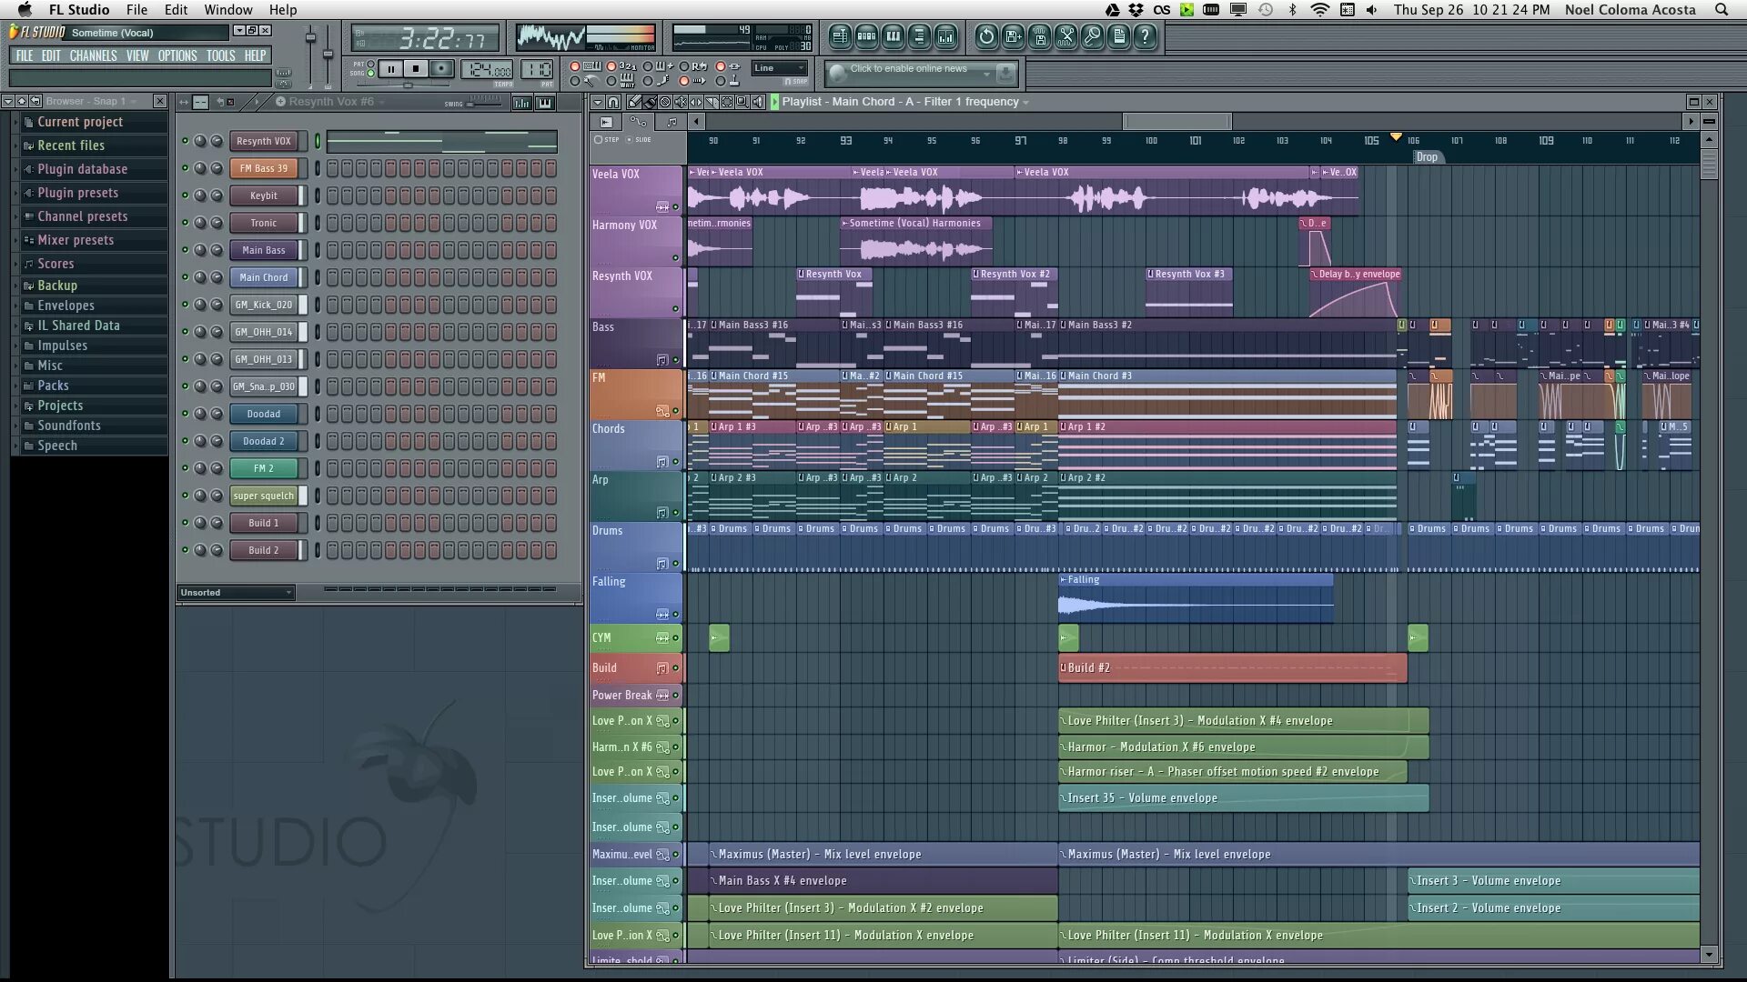This screenshot has width=1747, height=982.
Task: Switch to Pattern mode radio button
Action: [370, 65]
